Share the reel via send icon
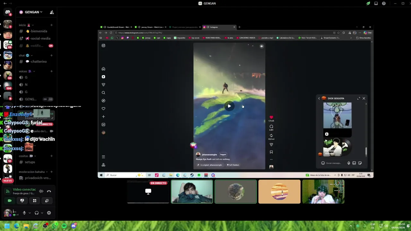 [271, 145]
